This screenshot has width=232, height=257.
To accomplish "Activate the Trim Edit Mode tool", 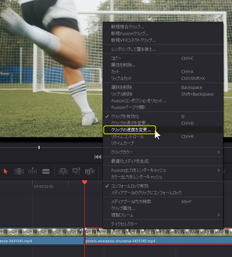I will click(19, 171).
